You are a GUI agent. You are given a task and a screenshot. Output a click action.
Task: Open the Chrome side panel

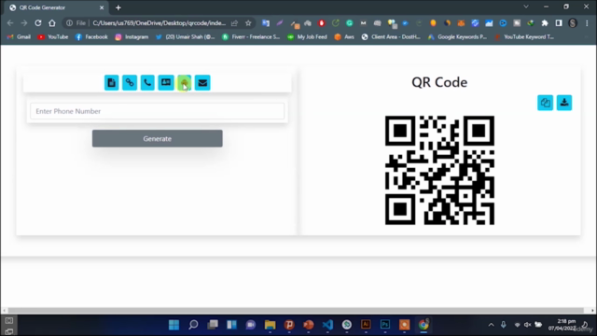click(559, 23)
